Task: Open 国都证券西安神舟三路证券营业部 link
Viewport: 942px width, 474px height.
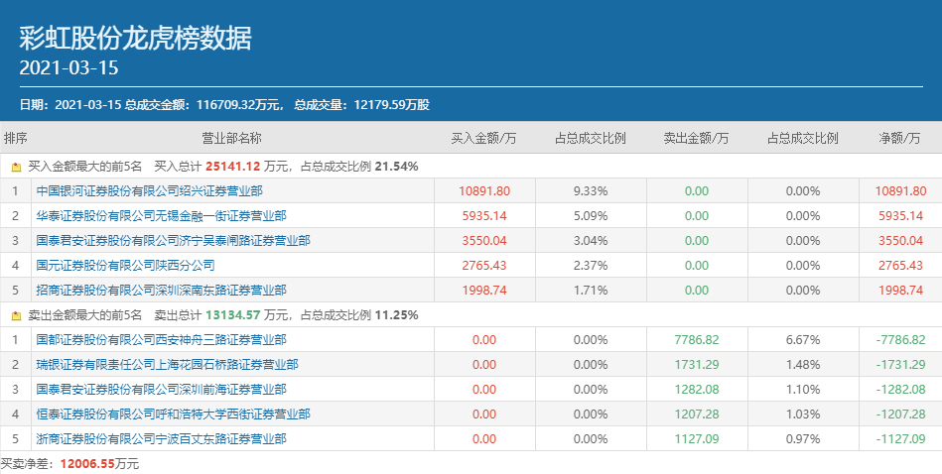Action: [x=161, y=340]
